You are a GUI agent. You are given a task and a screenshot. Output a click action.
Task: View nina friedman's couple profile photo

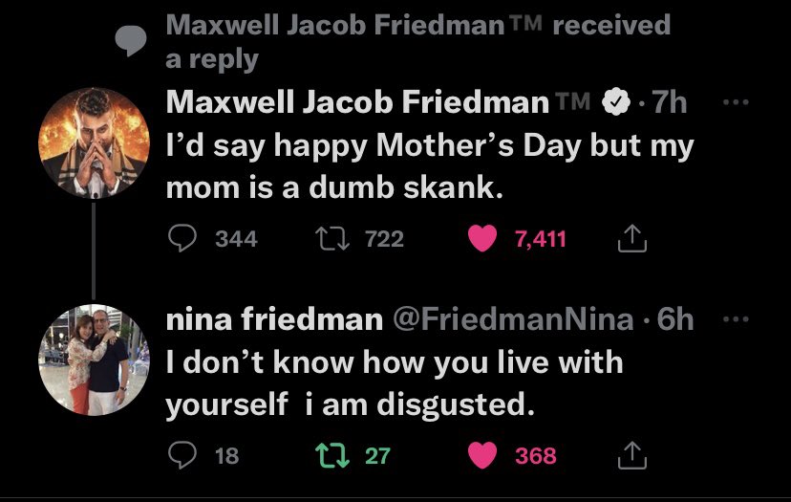pos(94,360)
